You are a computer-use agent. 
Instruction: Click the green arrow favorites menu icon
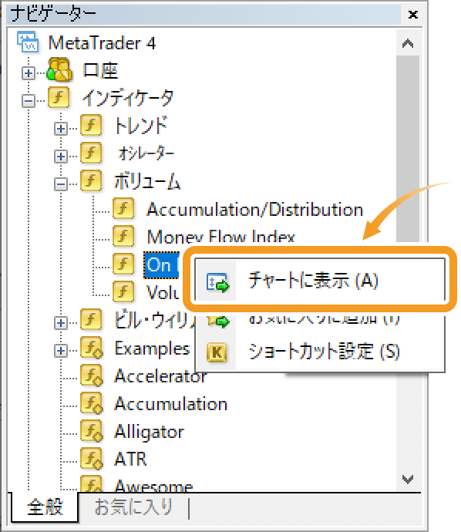click(219, 322)
